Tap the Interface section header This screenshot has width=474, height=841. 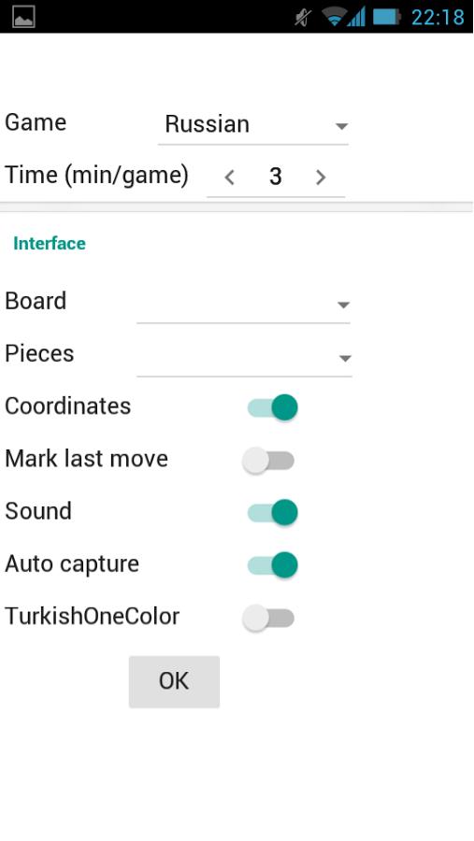[x=50, y=244]
